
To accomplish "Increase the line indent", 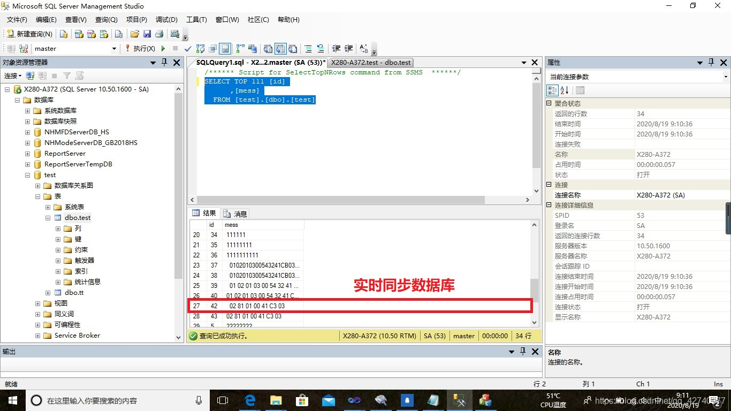I will [x=348, y=49].
